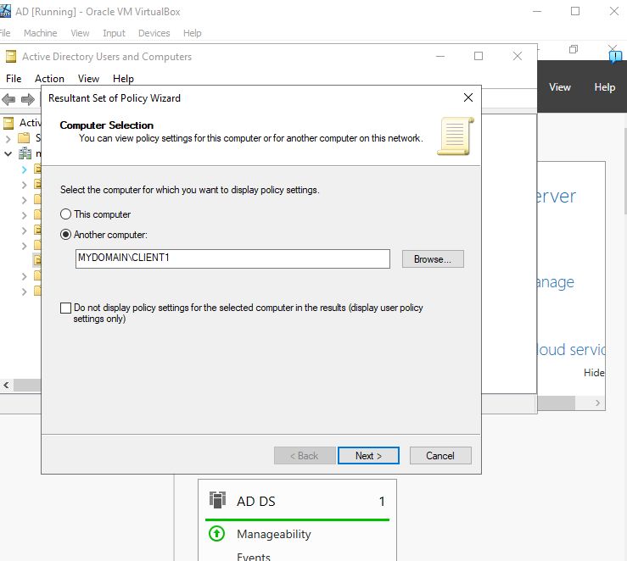Screen dimensions: 627x561
Task: Maximize the Active Directory Users and Computers window
Action: pyautogui.click(x=479, y=56)
